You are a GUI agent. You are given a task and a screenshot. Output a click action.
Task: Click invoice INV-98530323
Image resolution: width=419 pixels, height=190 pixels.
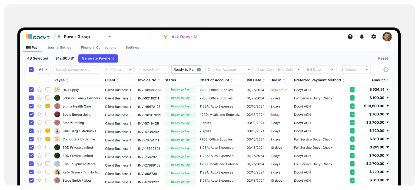(149, 90)
